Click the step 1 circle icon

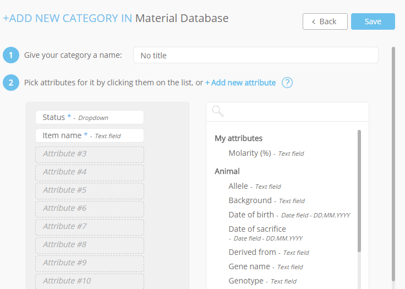[11, 55]
